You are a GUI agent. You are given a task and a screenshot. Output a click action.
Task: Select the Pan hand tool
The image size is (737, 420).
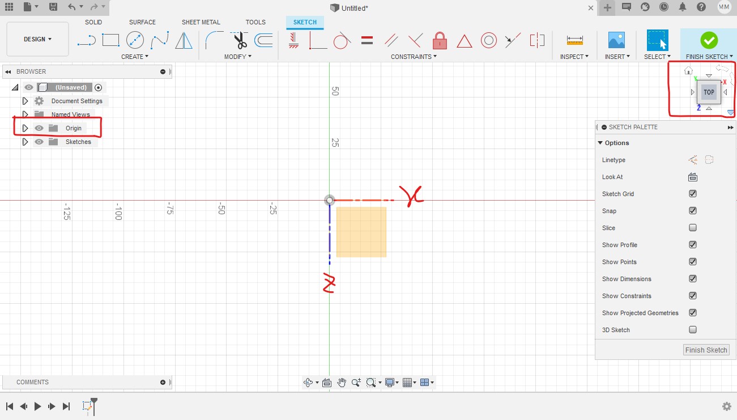[x=342, y=383]
